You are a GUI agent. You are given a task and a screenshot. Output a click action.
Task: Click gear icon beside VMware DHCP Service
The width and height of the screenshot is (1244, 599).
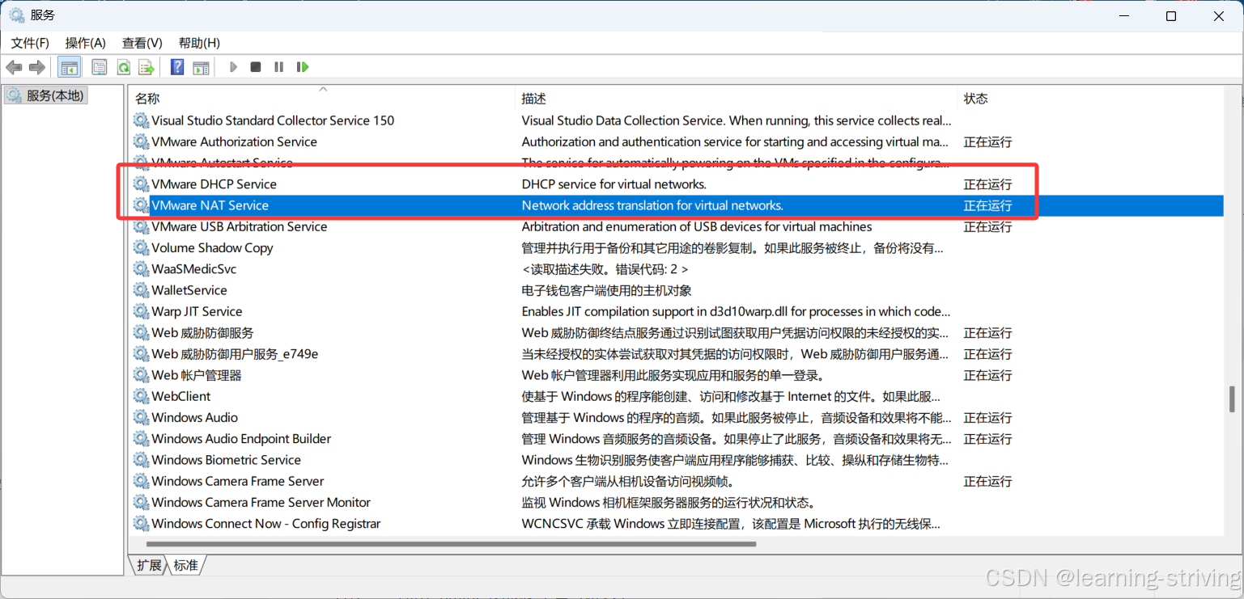142,184
